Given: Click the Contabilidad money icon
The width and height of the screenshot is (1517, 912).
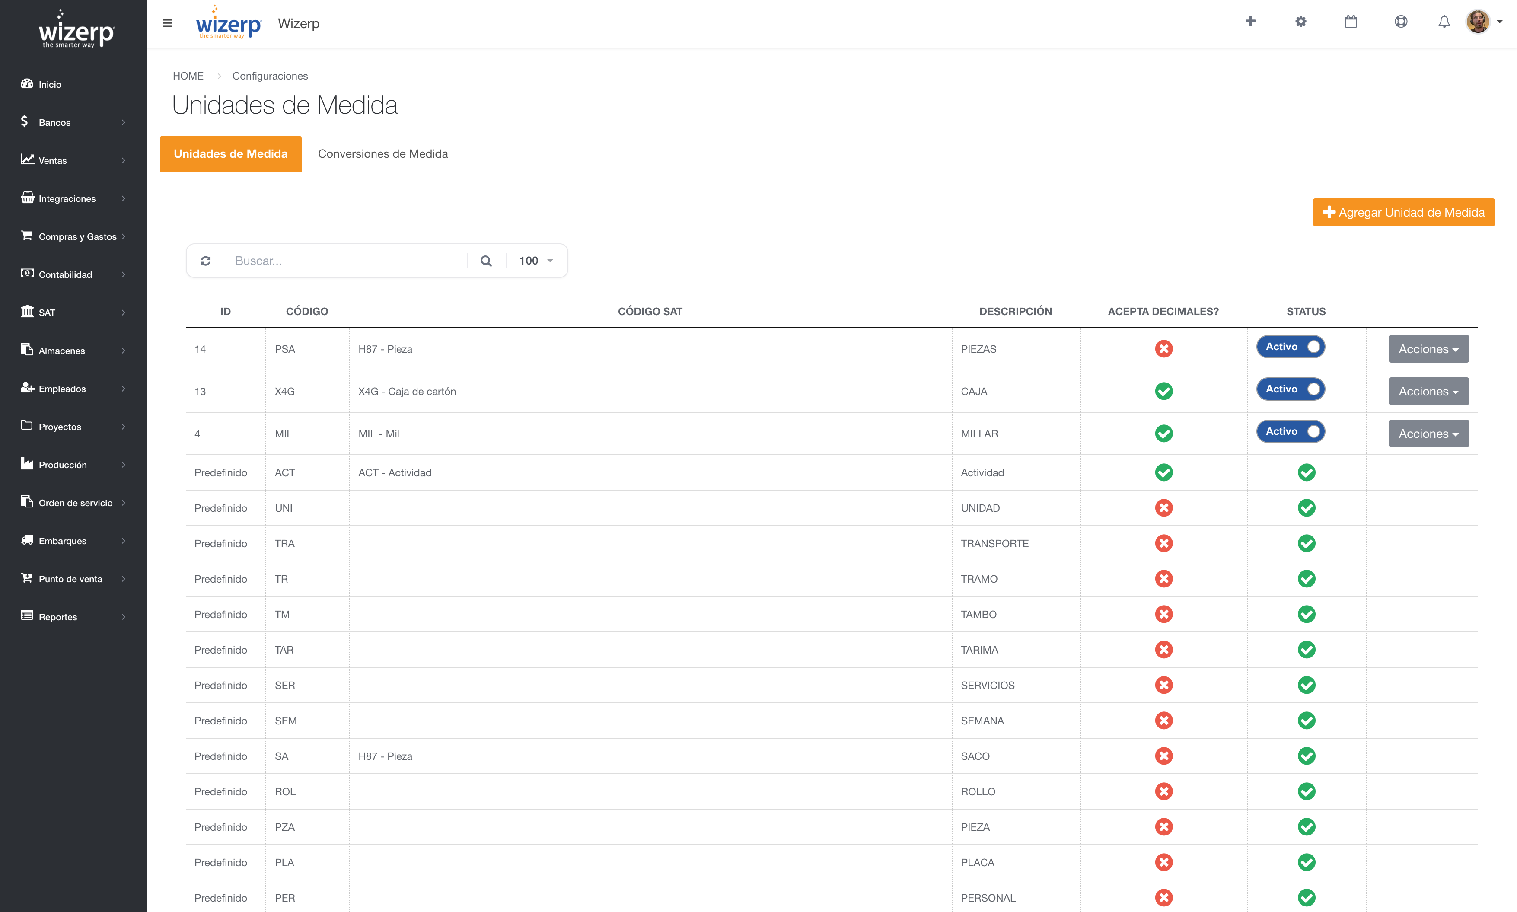Looking at the screenshot, I should 27,274.
